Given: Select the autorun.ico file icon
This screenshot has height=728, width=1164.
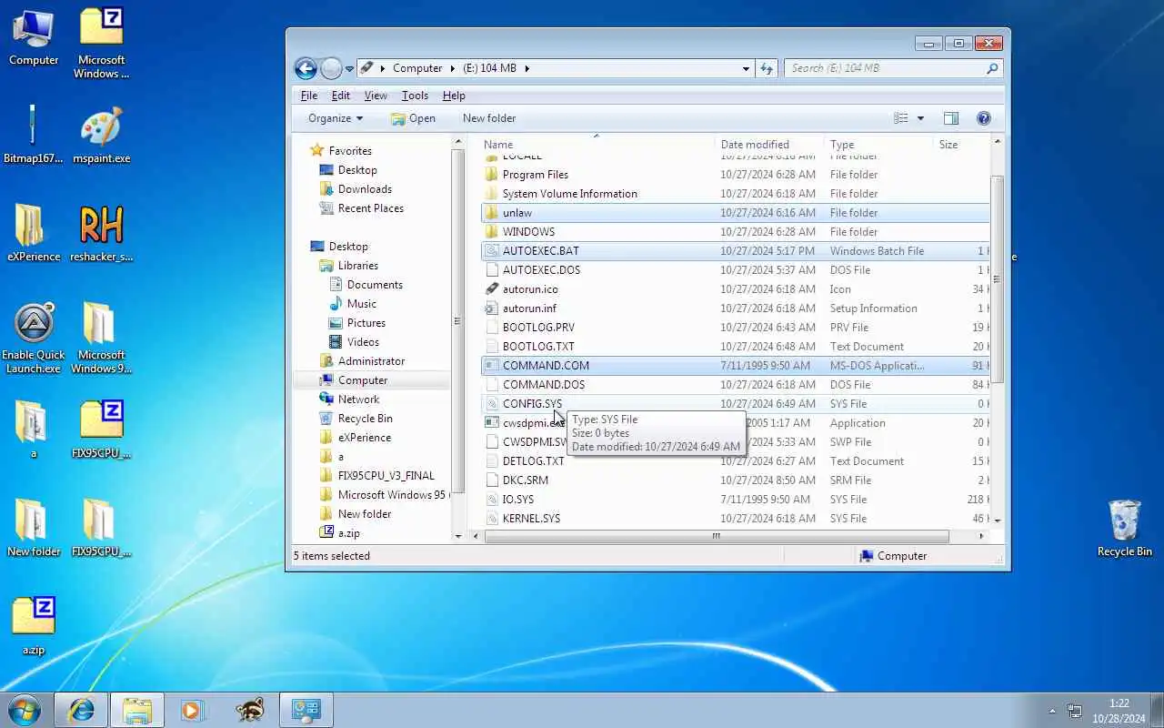Looking at the screenshot, I should click(492, 289).
